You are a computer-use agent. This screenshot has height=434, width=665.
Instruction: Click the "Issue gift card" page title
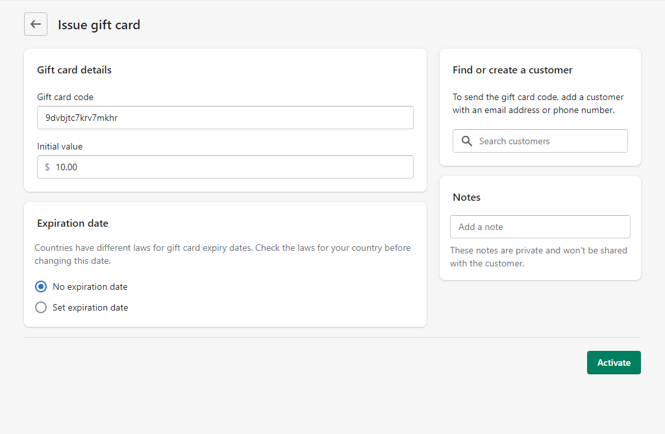(x=99, y=25)
